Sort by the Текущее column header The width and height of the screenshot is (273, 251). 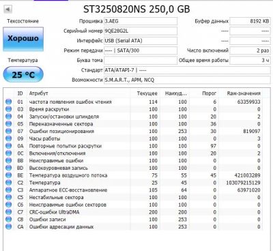tap(147, 93)
